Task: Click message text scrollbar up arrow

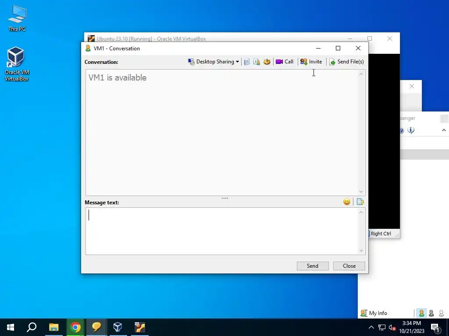Action: (x=361, y=212)
